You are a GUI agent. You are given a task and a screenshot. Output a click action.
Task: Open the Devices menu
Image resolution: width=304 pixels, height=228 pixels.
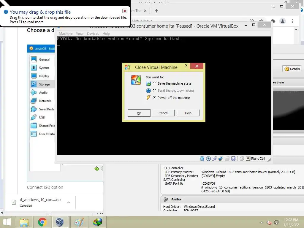93,34
